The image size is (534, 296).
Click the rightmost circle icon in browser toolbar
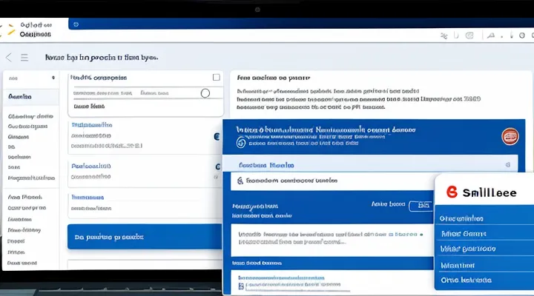521,35
